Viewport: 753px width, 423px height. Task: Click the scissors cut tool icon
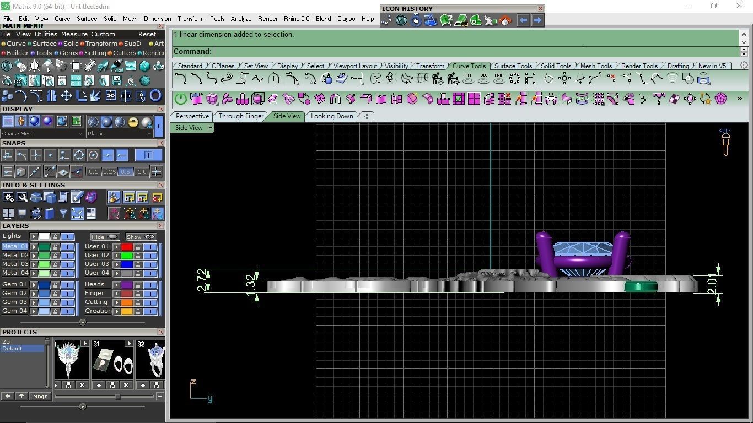point(141,96)
